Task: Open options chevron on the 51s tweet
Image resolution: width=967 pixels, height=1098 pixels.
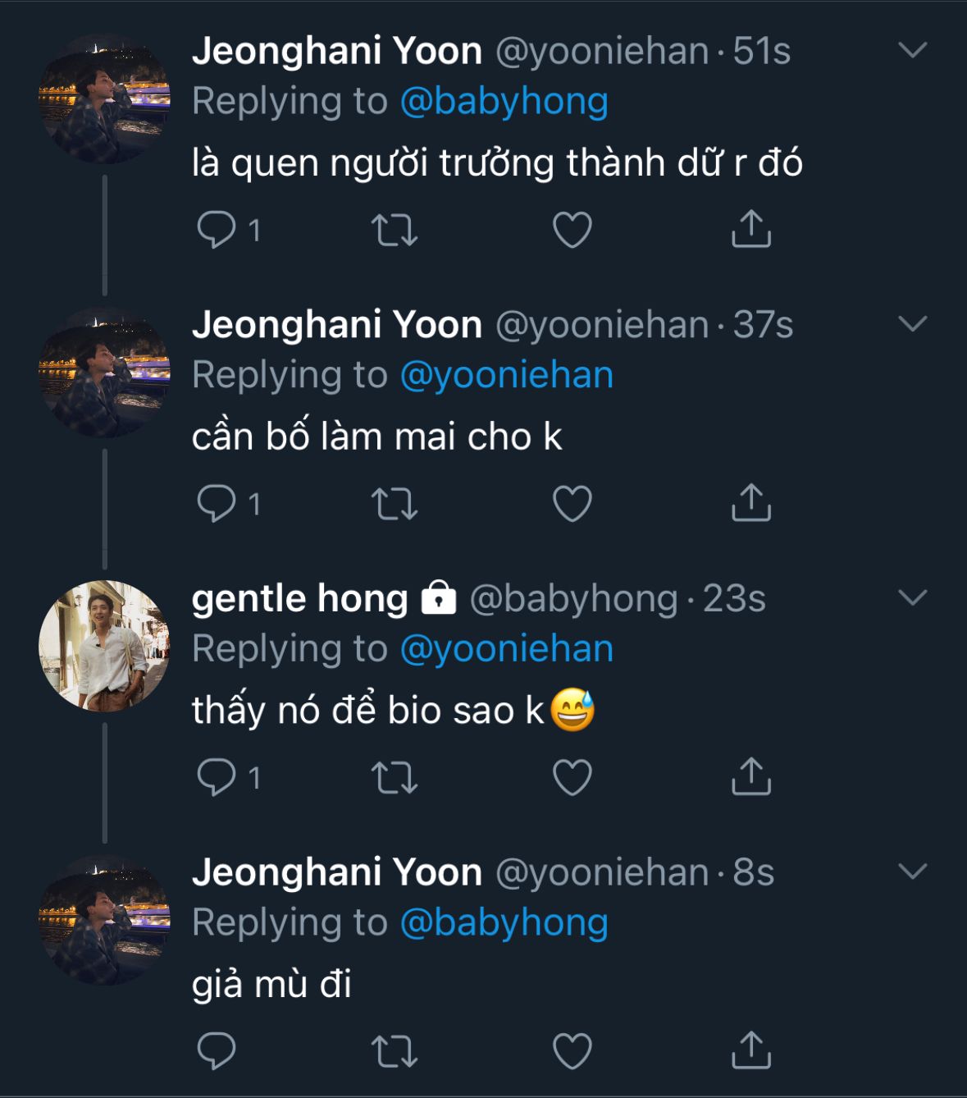Action: pyautogui.click(x=912, y=50)
